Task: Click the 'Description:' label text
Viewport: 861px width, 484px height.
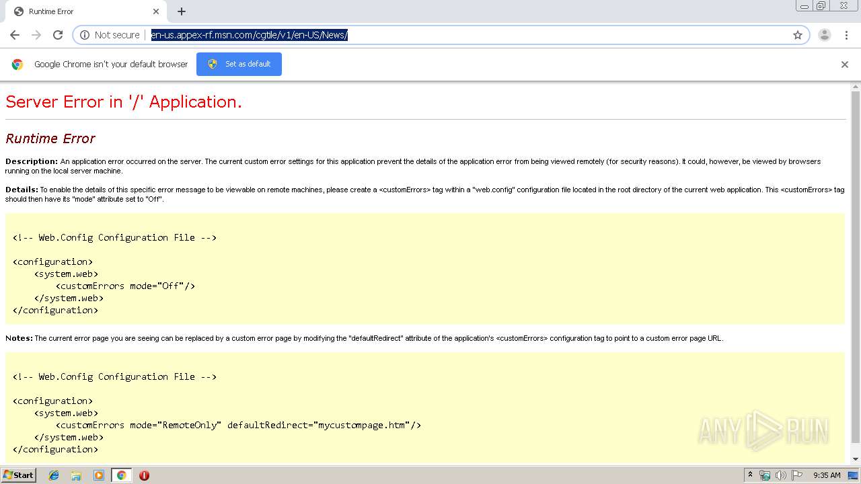Action: coord(32,161)
